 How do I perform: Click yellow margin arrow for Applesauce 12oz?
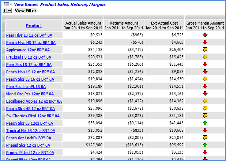point(205,50)
